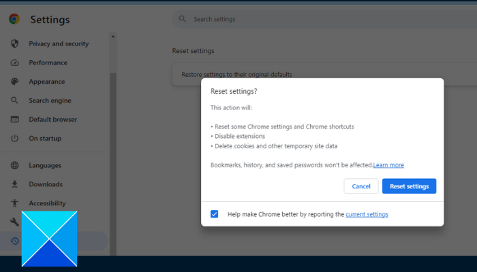This screenshot has height=272, width=477.
Task: Click the Downloads arrow icon
Action: click(14, 184)
